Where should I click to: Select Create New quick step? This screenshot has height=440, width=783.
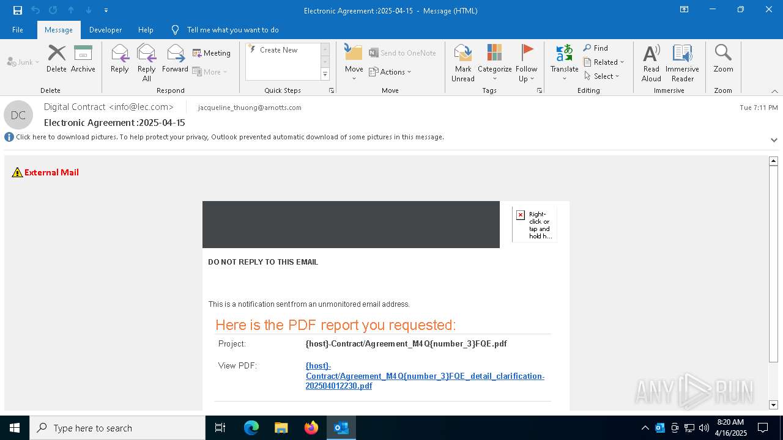[279, 50]
